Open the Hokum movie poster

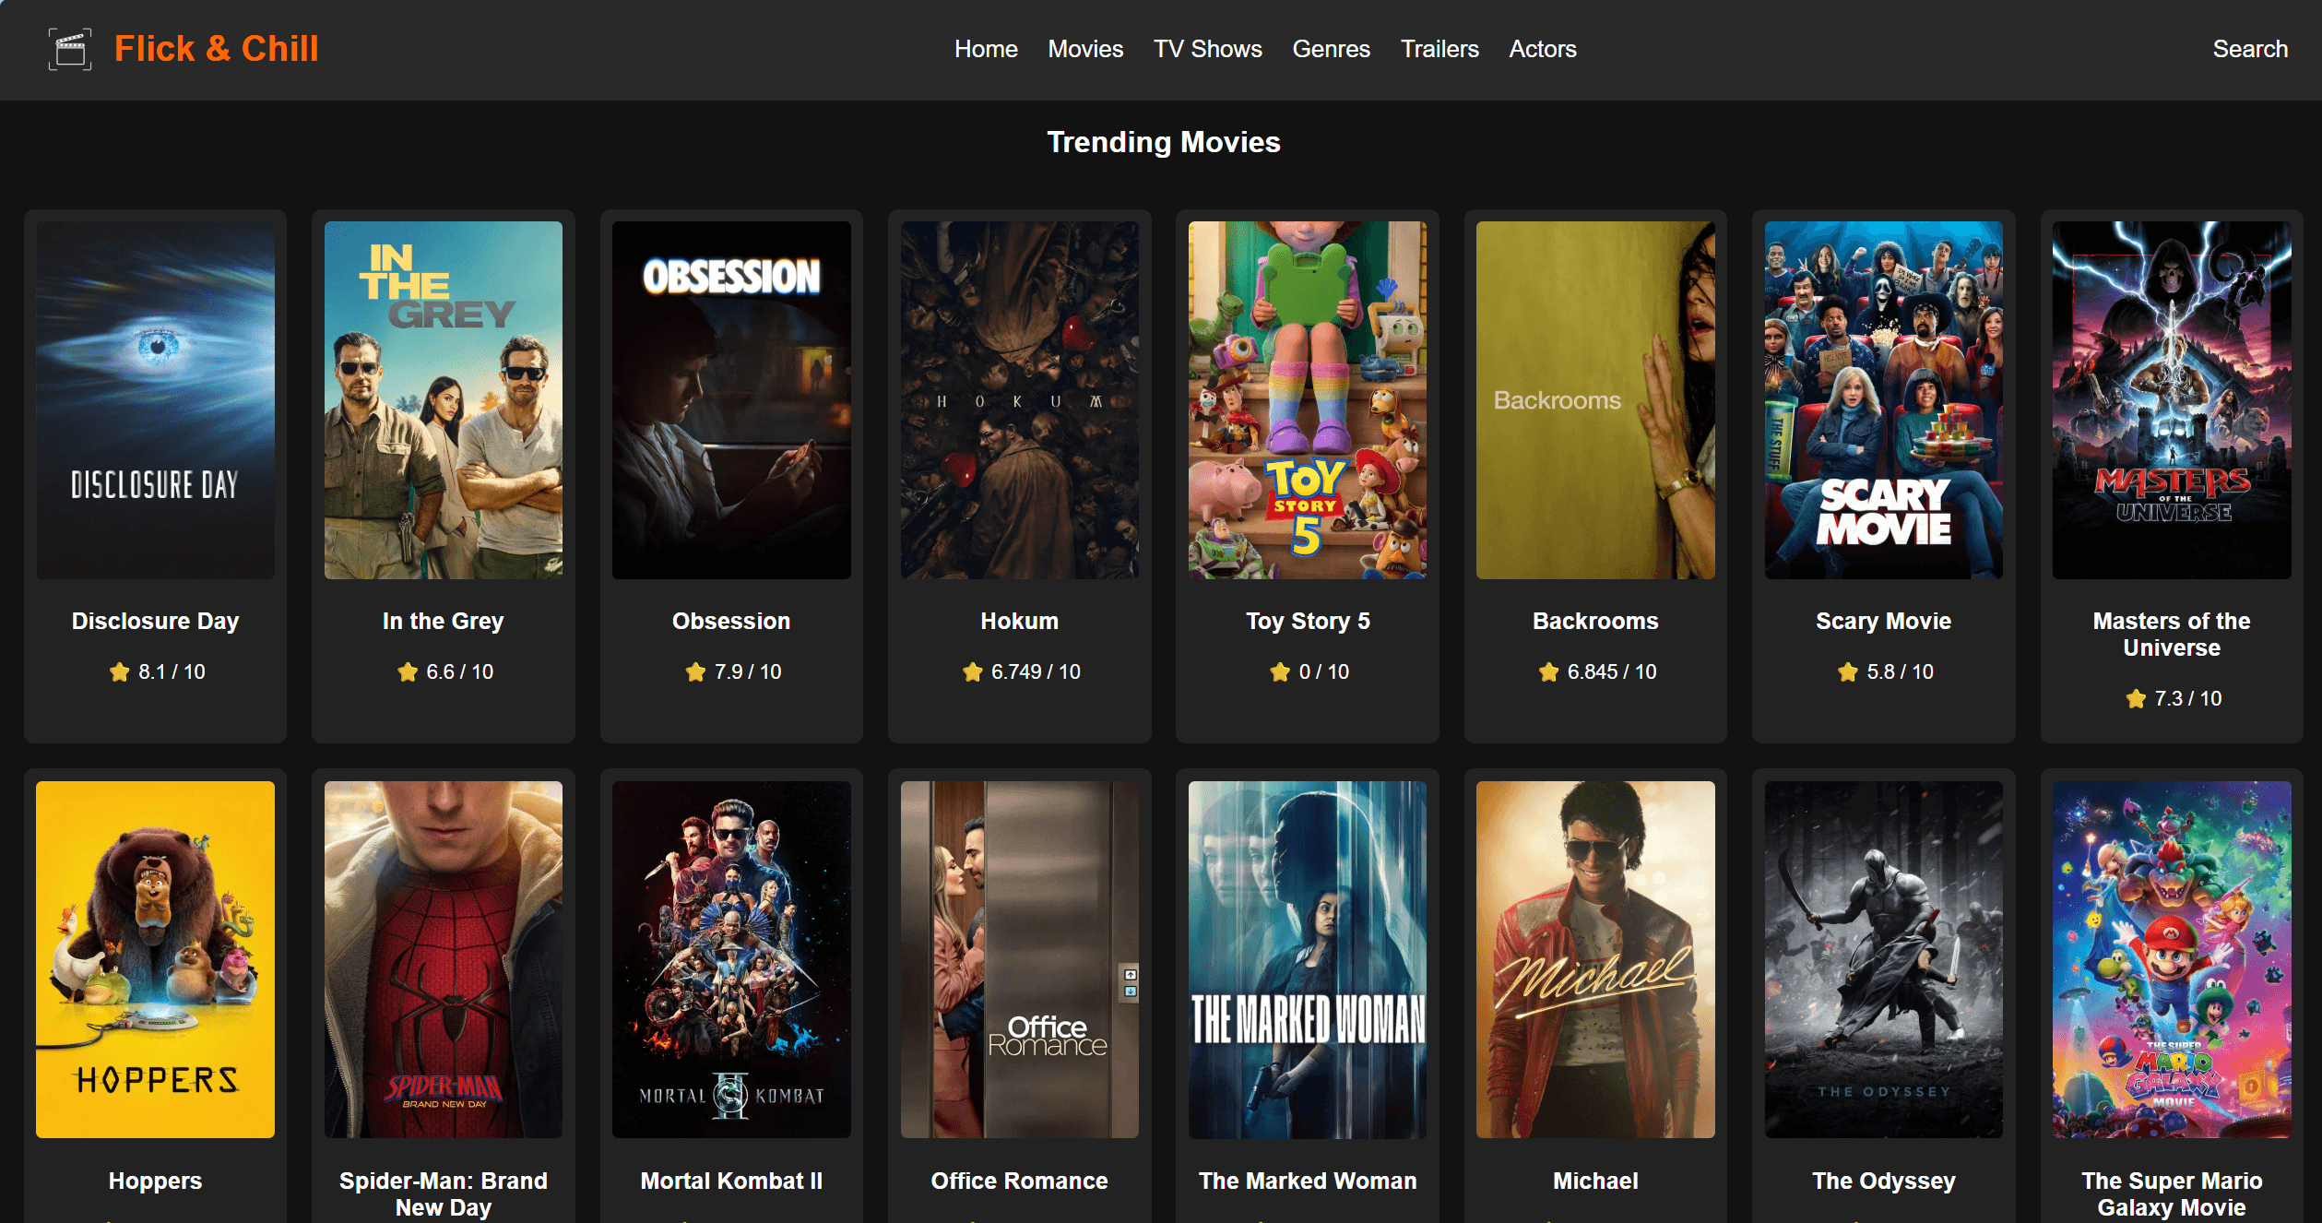point(1019,400)
